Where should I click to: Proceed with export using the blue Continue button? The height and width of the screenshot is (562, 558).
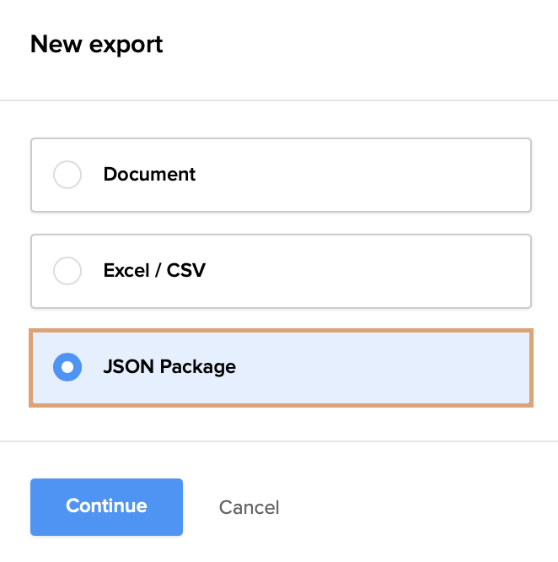[x=106, y=506]
